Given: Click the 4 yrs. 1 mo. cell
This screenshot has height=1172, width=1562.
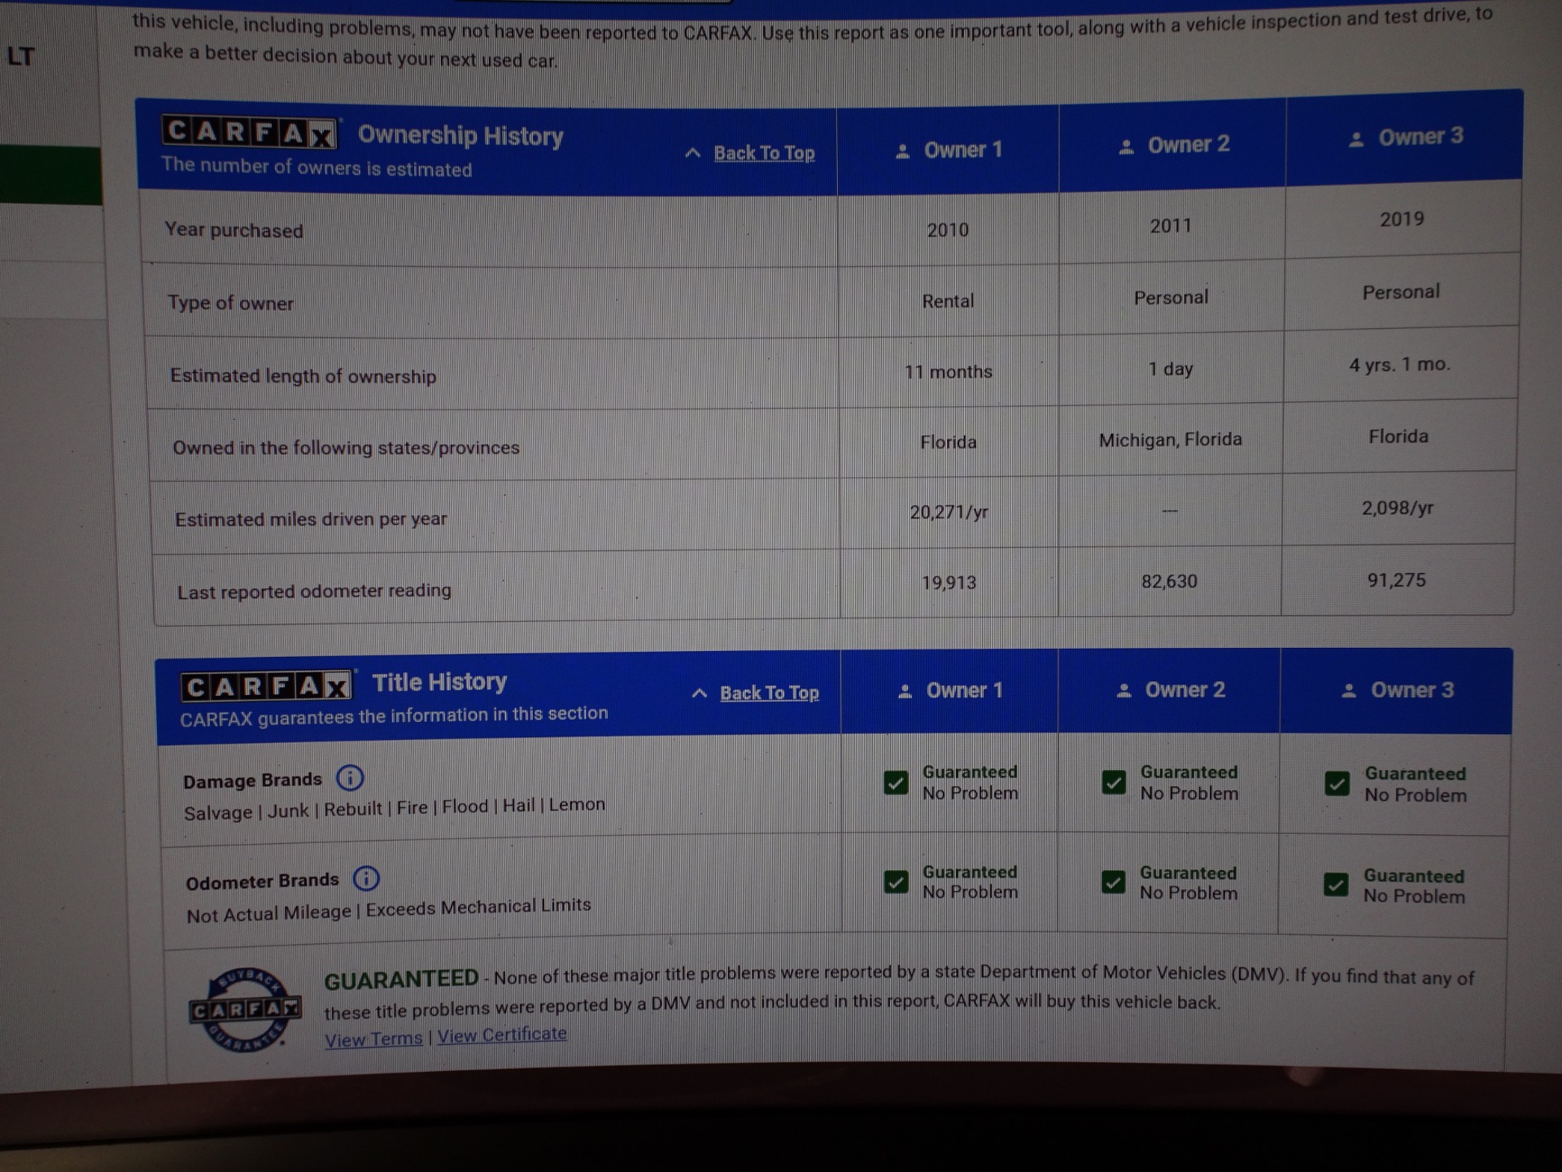Looking at the screenshot, I should point(1399,365).
